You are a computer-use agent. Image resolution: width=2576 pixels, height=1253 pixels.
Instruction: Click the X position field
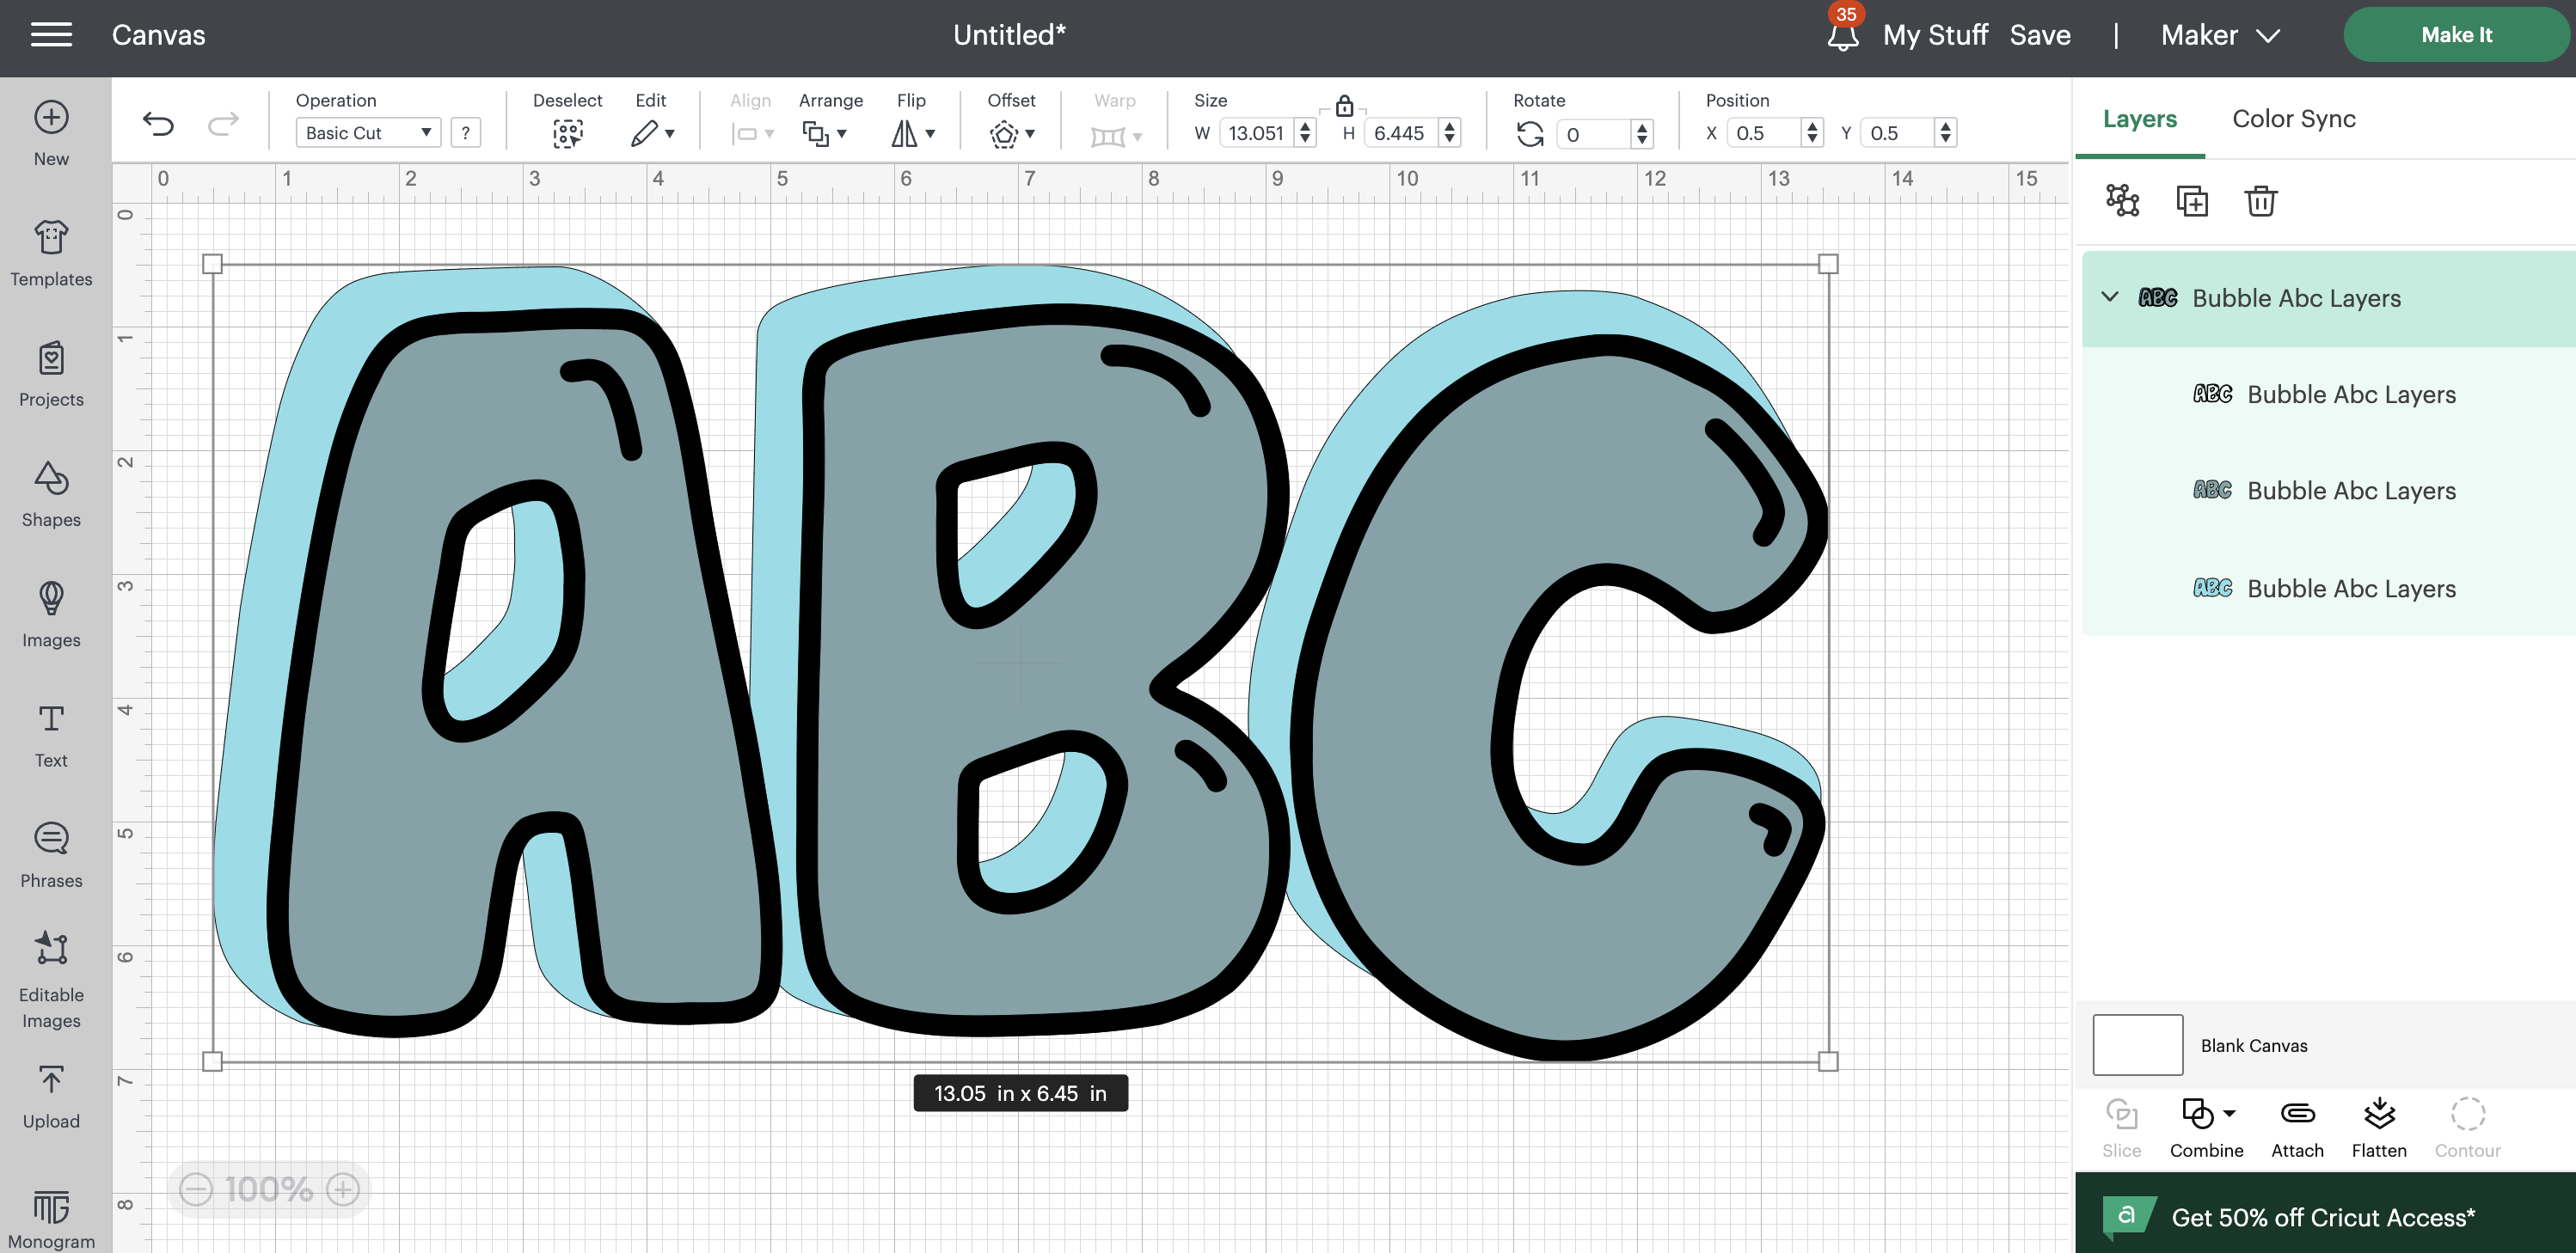tap(1764, 133)
